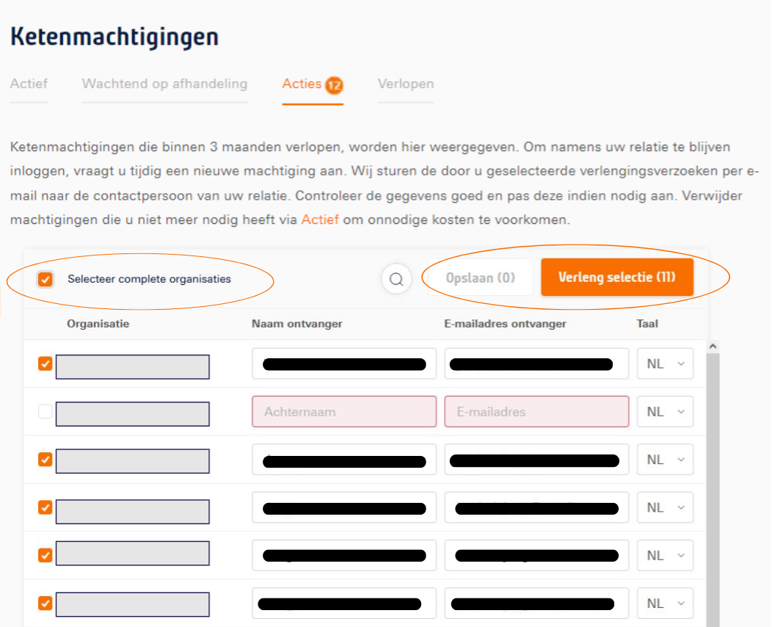Open the sixth row NL language dropdown

pos(665,603)
